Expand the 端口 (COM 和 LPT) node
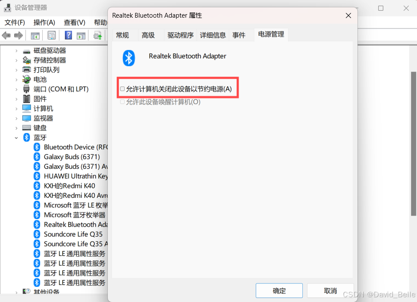The width and height of the screenshot is (417, 302). [16, 89]
